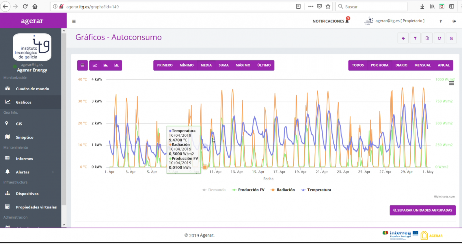Open the notifications bell
Viewport: 462px width, 244px height.
[x=347, y=21]
